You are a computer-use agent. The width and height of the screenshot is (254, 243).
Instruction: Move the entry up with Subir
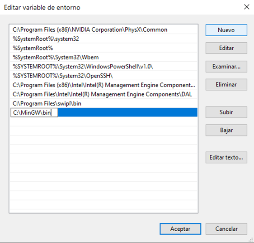[226, 112]
